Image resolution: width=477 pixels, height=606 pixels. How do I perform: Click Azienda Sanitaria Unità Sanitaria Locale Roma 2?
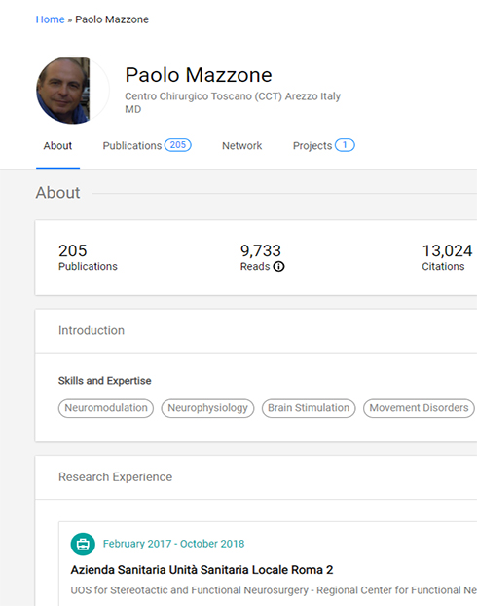(202, 570)
